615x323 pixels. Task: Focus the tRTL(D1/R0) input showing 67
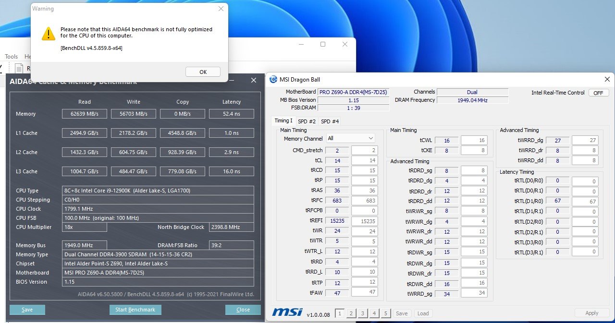pyautogui.click(x=584, y=201)
